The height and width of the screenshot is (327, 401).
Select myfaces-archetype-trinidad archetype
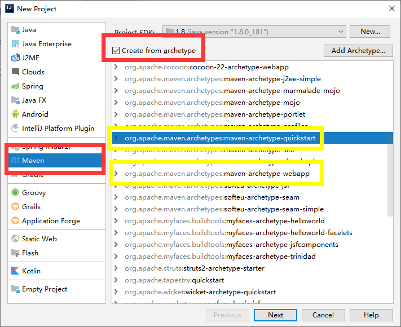(253, 256)
